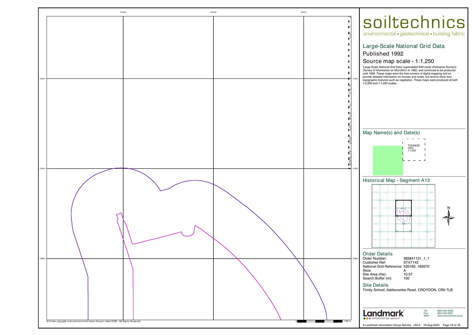Viewport: 475px width, 335px height.
Task: Click the north arrow compass symbol
Action: (x=449, y=218)
